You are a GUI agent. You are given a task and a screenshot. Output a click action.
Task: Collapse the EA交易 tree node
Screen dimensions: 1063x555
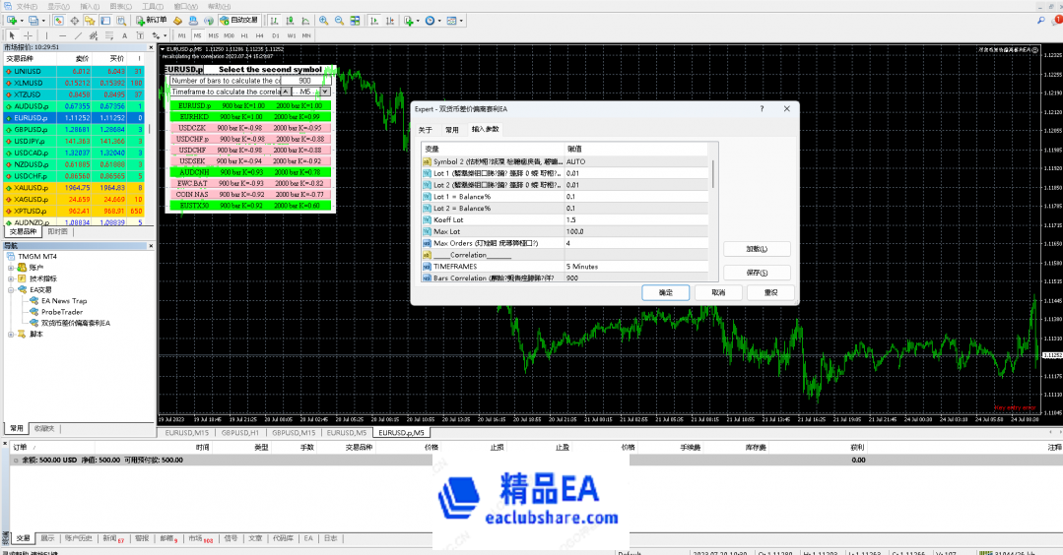[x=11, y=290]
